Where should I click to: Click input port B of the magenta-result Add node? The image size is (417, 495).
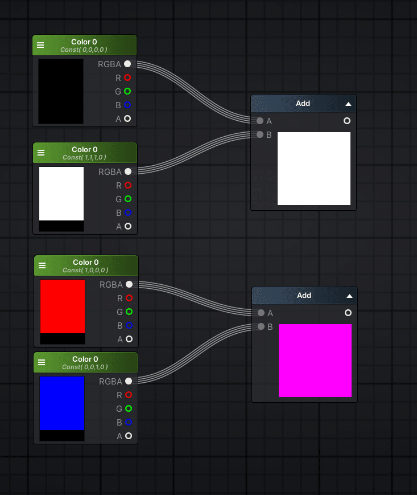point(261,326)
